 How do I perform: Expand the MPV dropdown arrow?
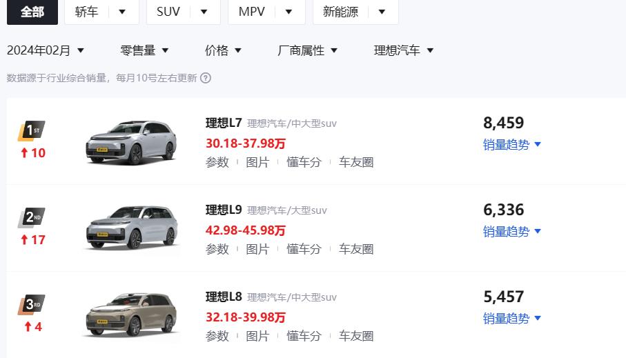click(288, 12)
